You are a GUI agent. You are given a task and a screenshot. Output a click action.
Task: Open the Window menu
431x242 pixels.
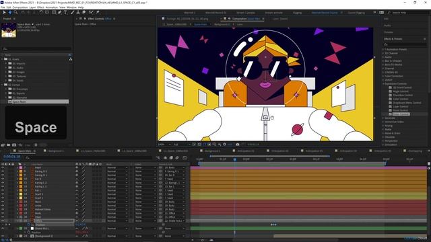tap(71, 7)
